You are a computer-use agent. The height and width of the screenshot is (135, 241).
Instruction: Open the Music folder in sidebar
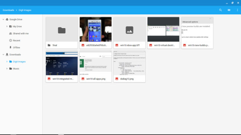click(x=16, y=68)
